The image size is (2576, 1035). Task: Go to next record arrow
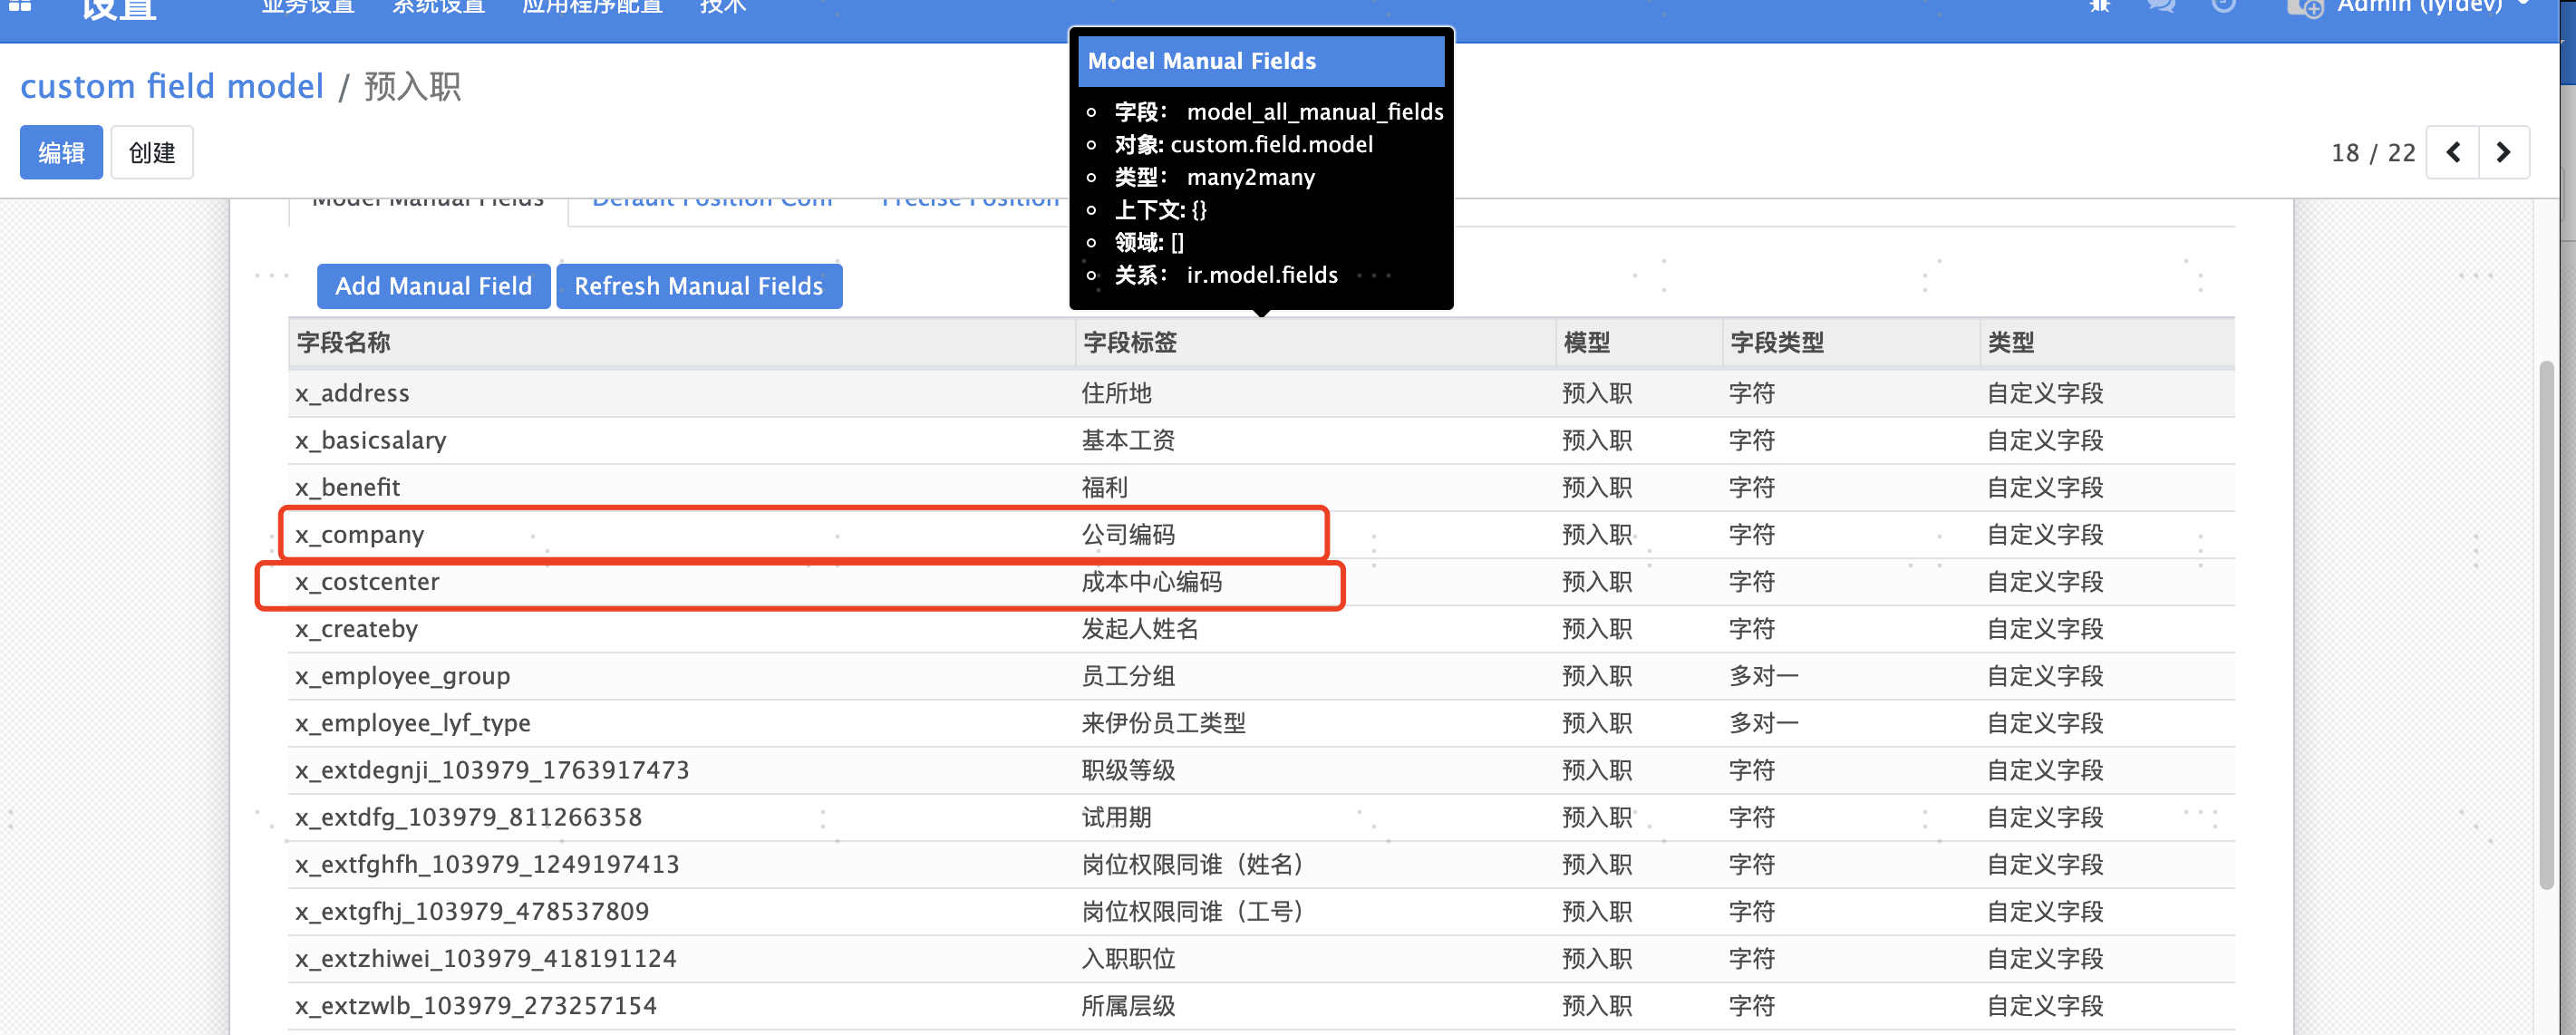click(2503, 152)
